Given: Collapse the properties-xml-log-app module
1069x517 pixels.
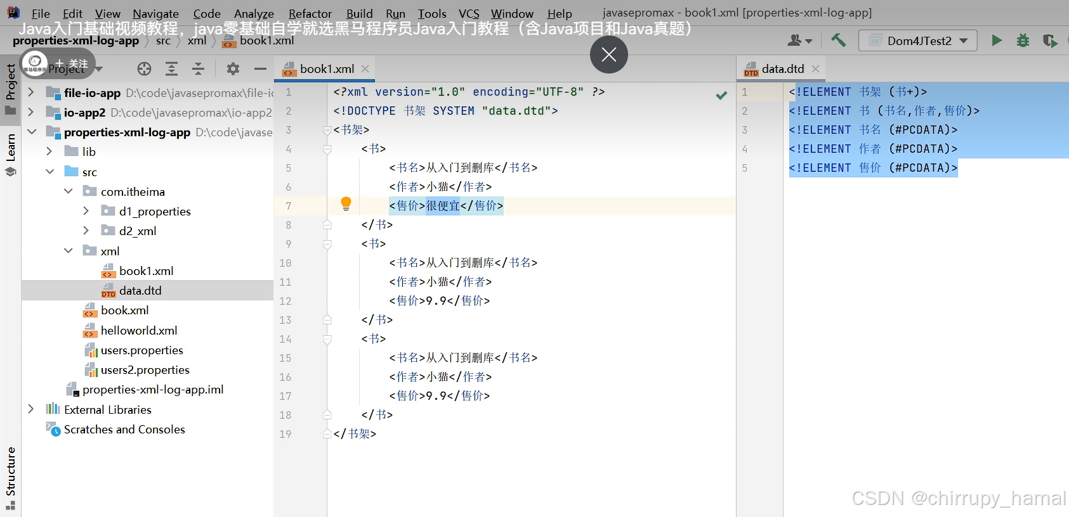Looking at the screenshot, I should [31, 132].
